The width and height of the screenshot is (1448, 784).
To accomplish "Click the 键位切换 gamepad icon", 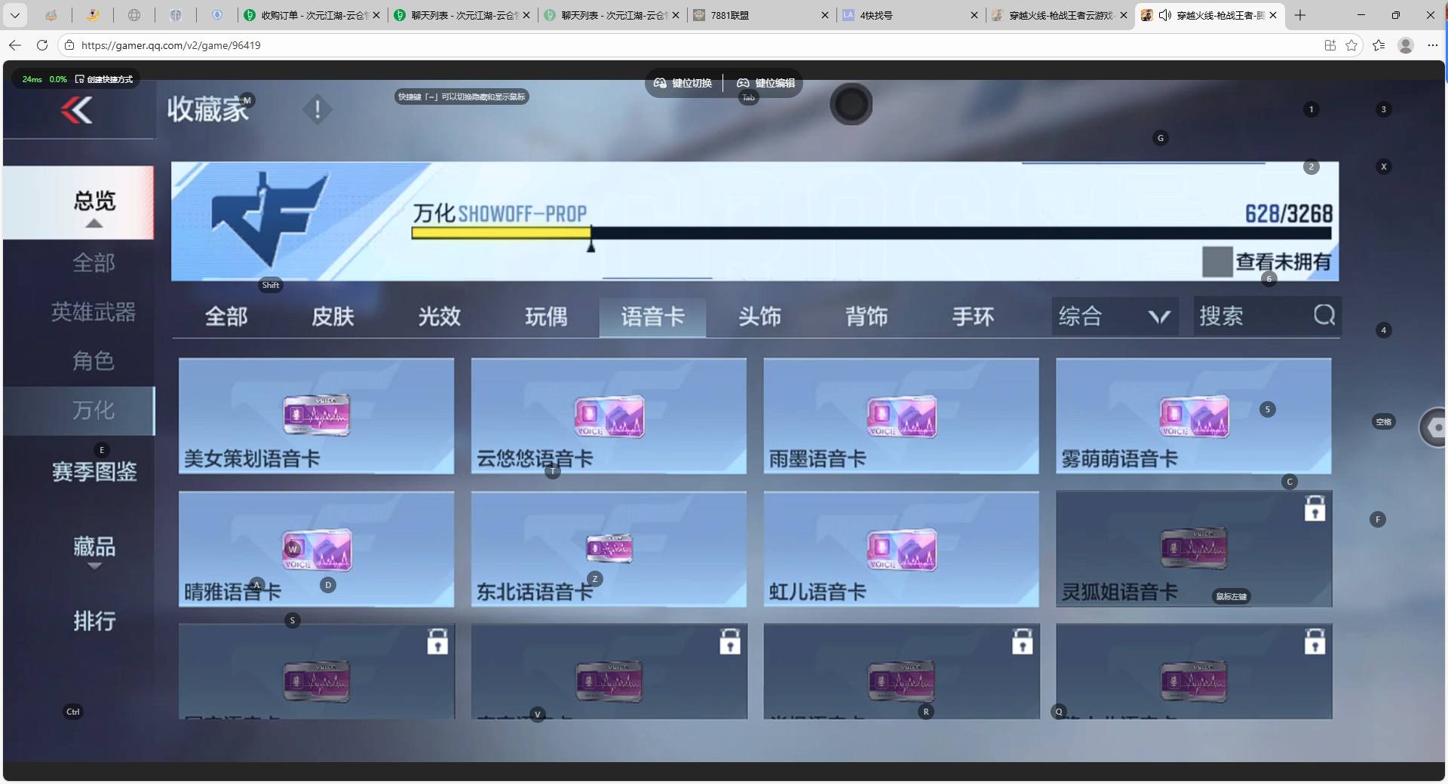I will point(660,83).
